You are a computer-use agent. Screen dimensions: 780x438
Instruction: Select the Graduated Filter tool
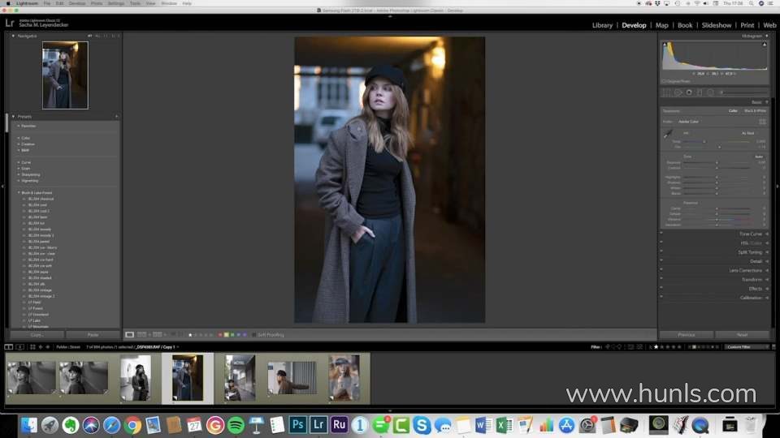click(700, 92)
